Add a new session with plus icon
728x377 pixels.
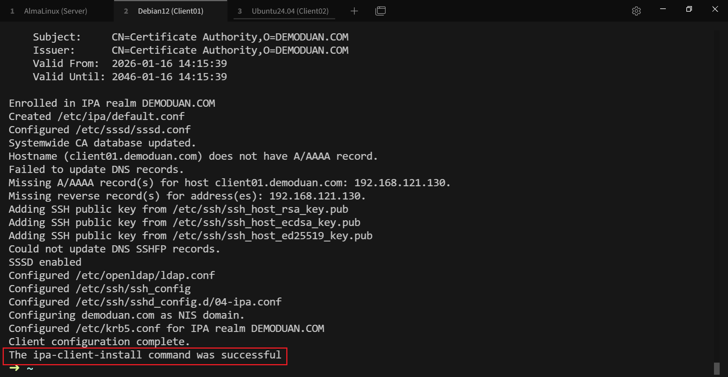point(354,11)
